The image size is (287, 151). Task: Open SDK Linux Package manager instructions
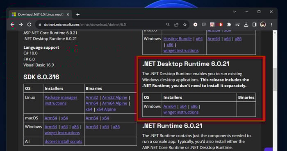61,100
